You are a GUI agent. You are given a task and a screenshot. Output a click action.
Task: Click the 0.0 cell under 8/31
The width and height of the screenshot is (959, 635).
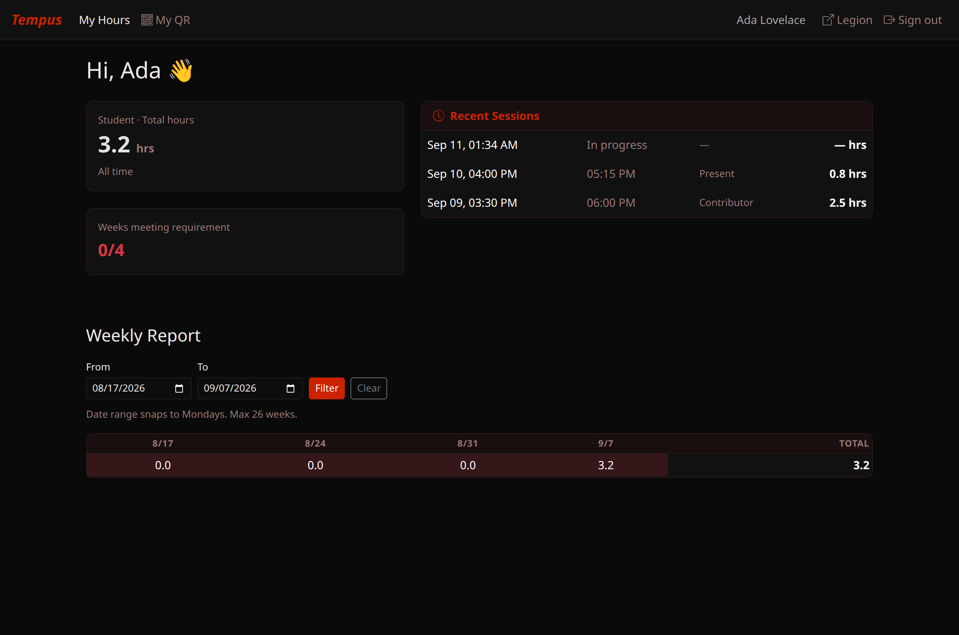(468, 465)
